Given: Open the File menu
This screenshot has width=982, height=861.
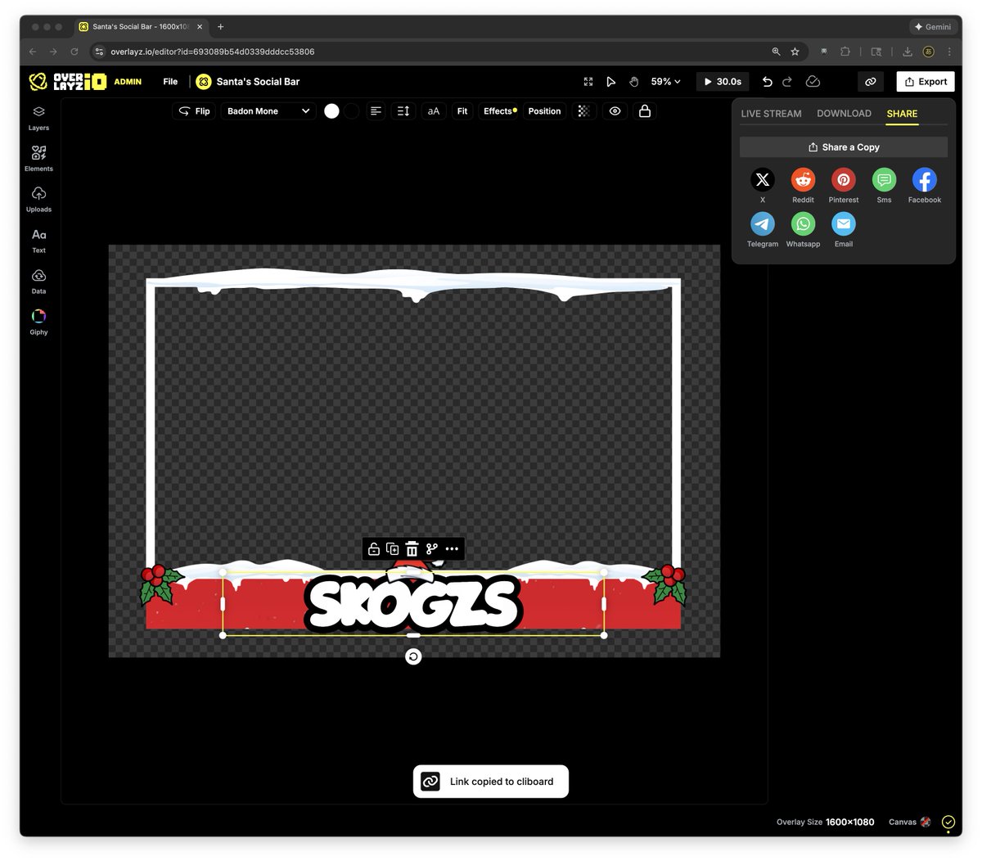Looking at the screenshot, I should [169, 81].
